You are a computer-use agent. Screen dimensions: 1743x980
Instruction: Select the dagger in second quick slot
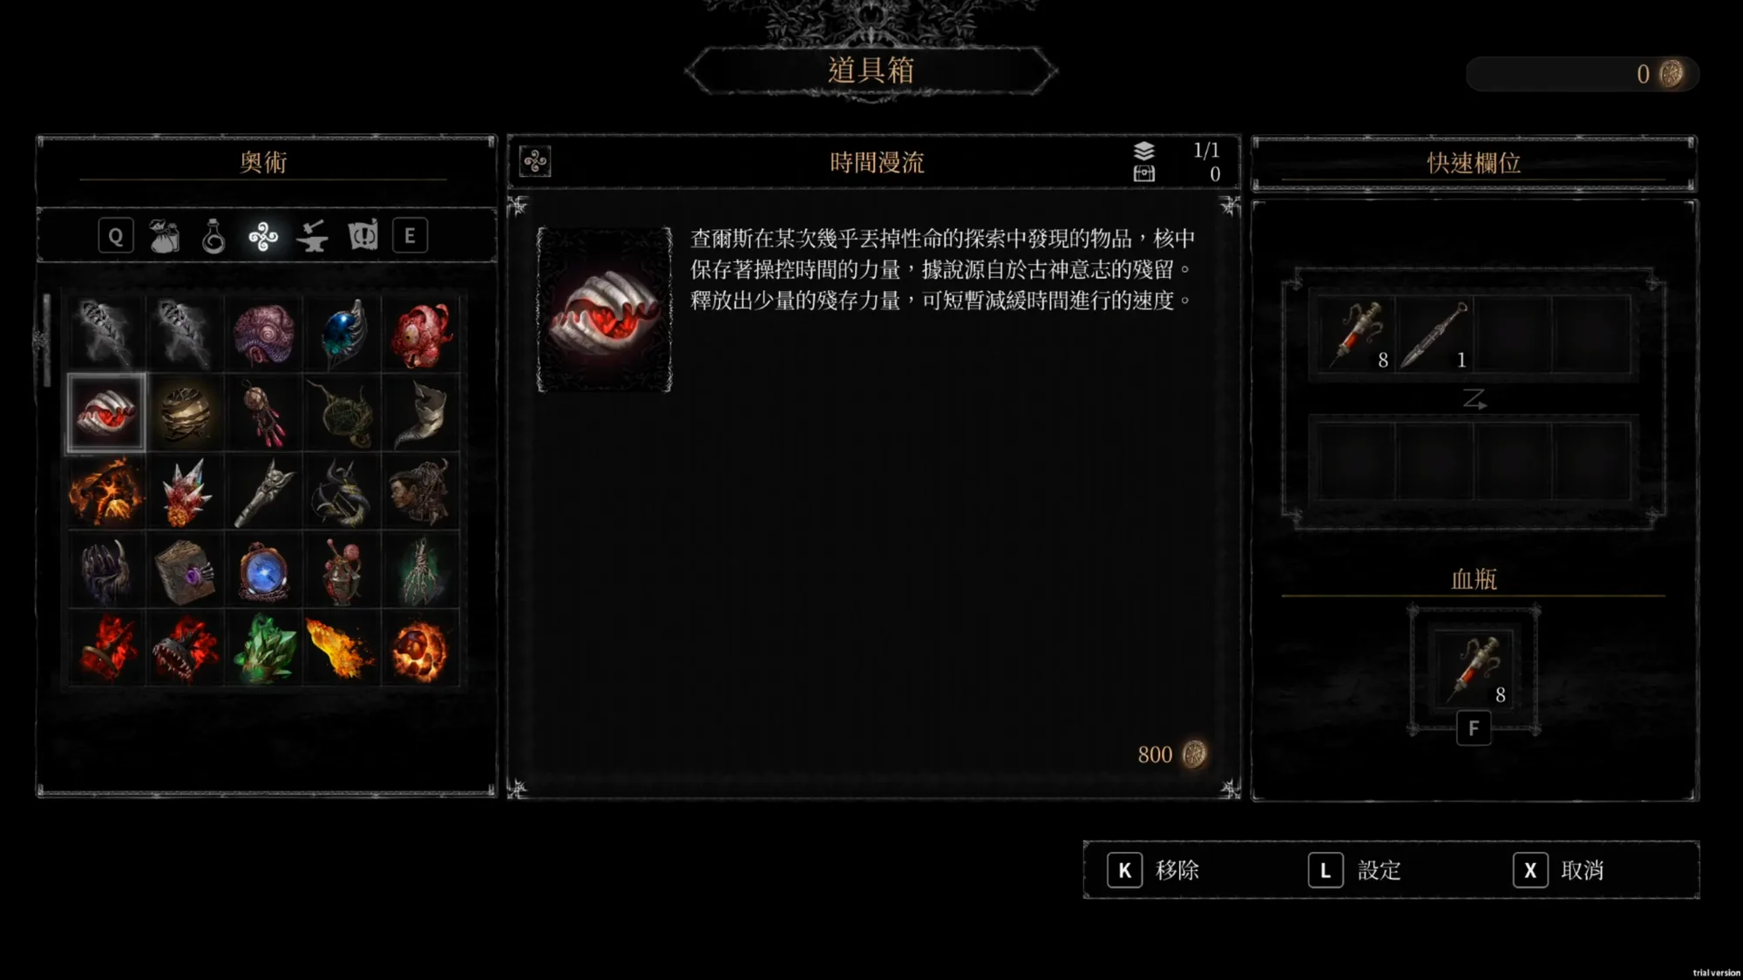point(1434,335)
